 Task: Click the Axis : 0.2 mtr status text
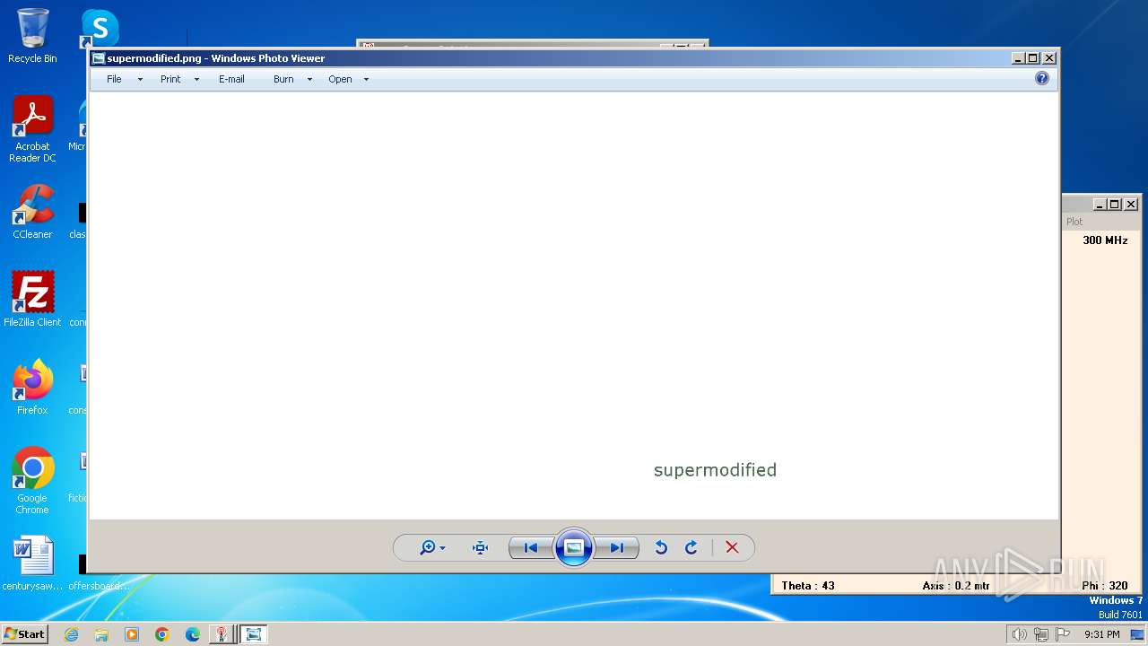coord(956,586)
